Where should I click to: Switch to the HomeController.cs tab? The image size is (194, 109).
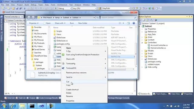12,17
